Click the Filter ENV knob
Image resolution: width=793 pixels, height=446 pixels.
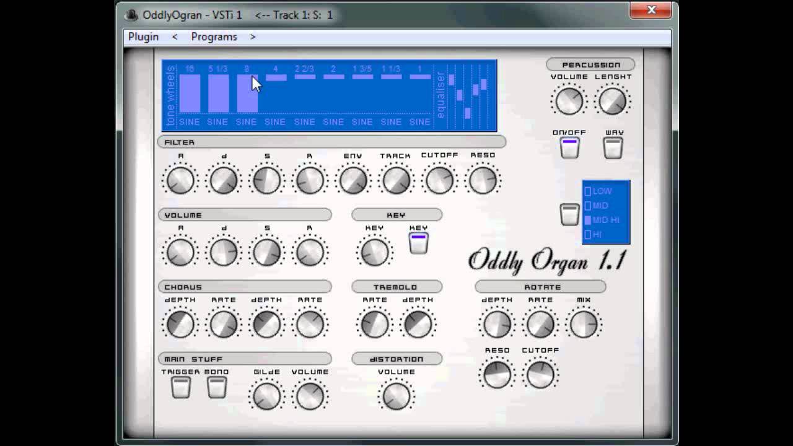[x=353, y=180]
